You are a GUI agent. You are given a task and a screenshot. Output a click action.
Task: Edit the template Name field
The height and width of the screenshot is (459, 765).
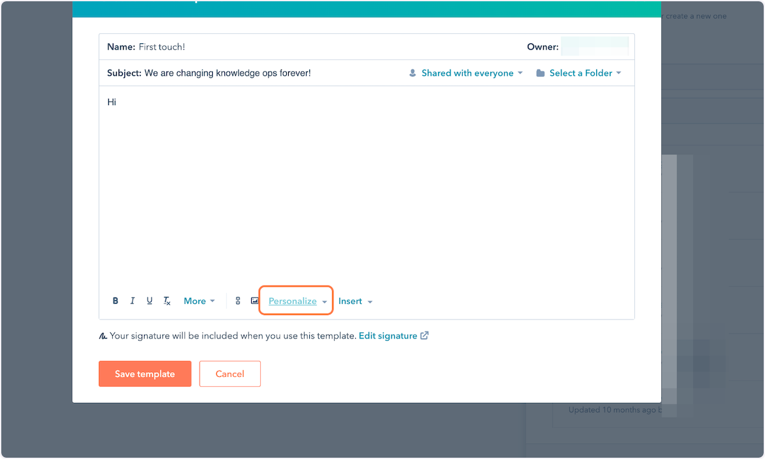pos(162,47)
